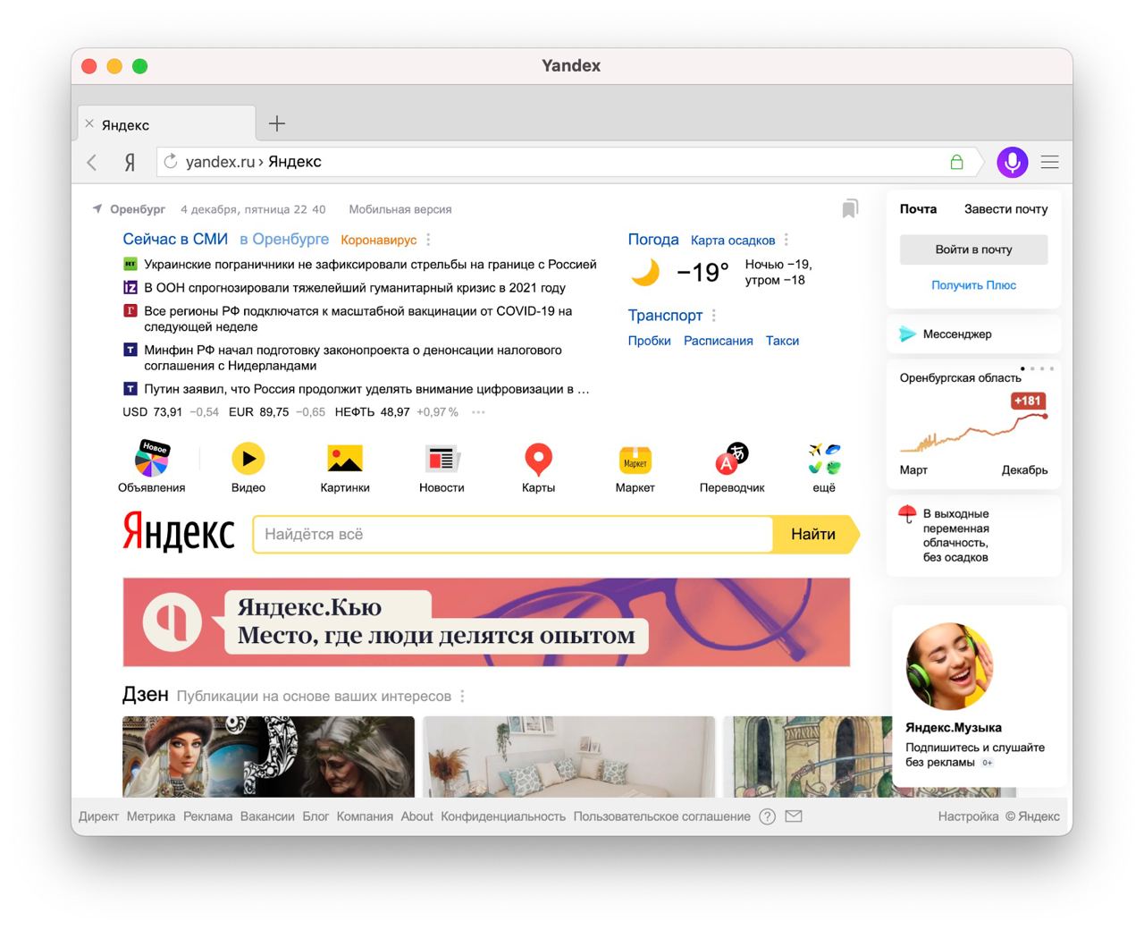Open the Директ footer link
The image size is (1144, 930).
point(98,816)
